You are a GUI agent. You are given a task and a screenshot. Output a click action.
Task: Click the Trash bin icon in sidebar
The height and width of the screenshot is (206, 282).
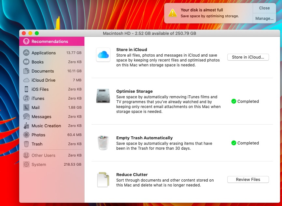[26, 144]
